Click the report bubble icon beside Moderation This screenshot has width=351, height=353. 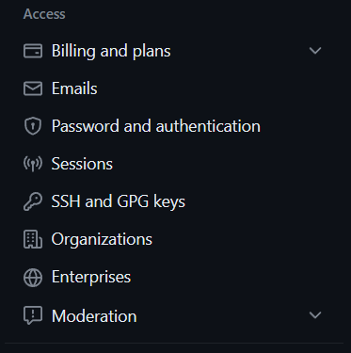(x=33, y=315)
